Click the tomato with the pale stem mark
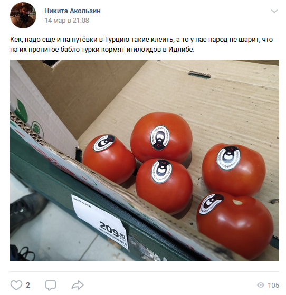286x295 pixels. (235, 224)
